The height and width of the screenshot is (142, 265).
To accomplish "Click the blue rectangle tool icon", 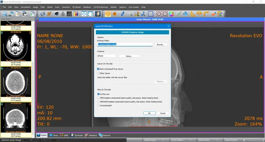I will point(151,14).
